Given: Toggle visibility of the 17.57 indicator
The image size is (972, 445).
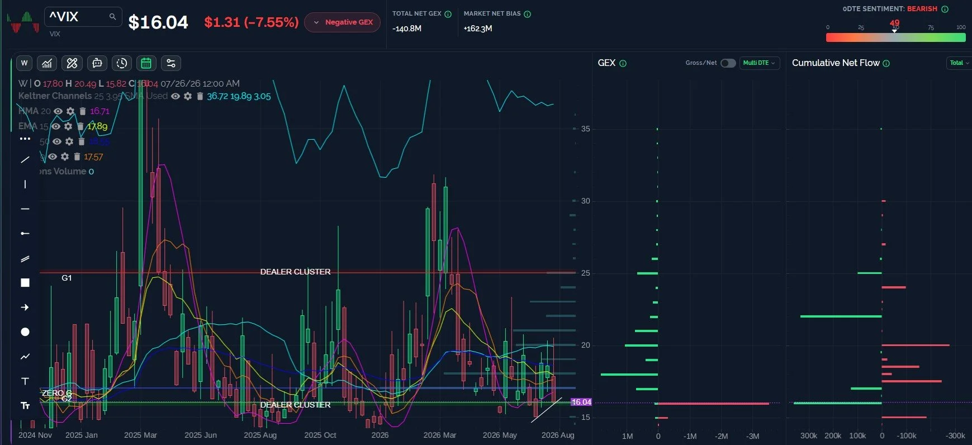Looking at the screenshot, I should click(x=53, y=157).
